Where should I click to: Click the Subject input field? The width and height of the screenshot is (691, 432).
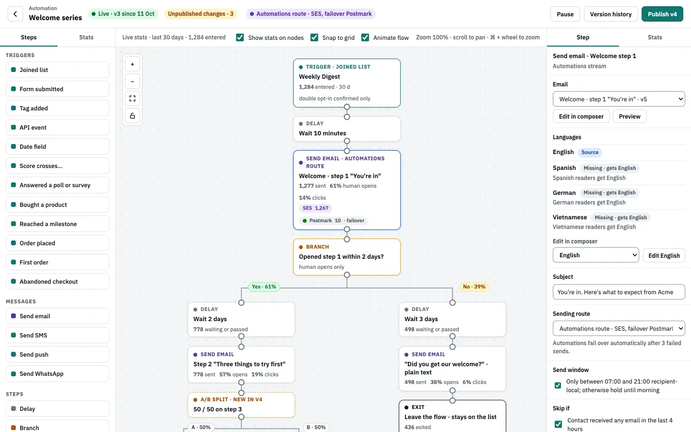pyautogui.click(x=619, y=292)
